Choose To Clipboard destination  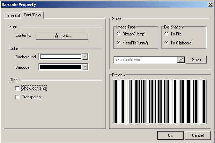tap(166, 43)
